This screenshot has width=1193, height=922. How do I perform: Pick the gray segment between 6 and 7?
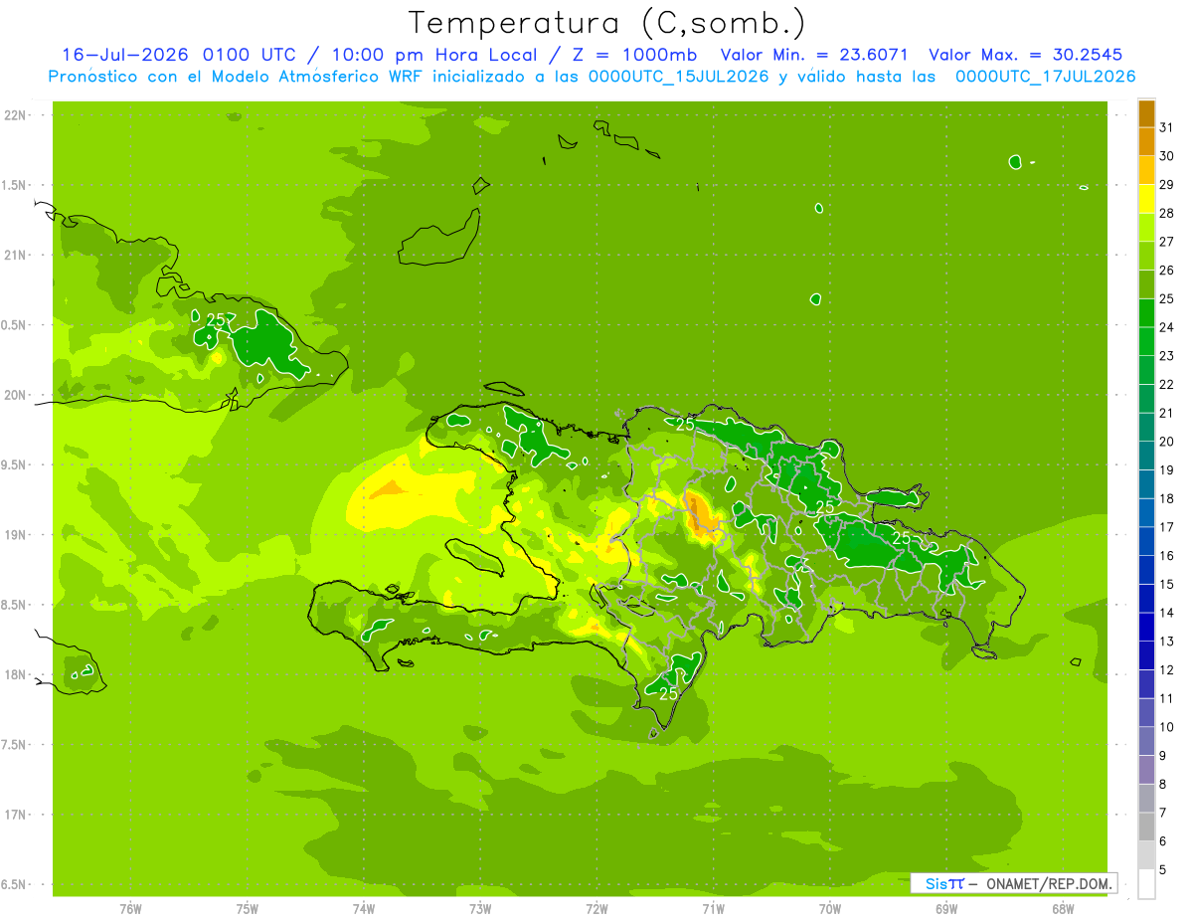click(x=1146, y=827)
